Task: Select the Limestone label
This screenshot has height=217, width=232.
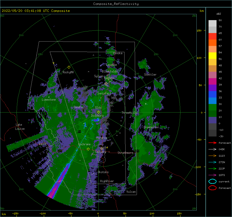Action: point(49,100)
